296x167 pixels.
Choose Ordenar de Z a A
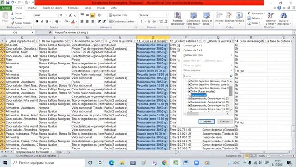point(193,50)
